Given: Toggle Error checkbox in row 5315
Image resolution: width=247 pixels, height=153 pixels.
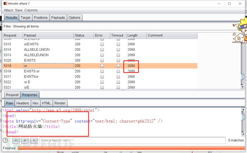Looking at the screenshot, I should (102, 44).
